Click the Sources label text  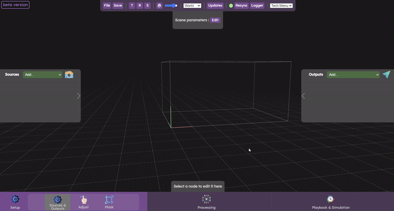click(x=12, y=74)
